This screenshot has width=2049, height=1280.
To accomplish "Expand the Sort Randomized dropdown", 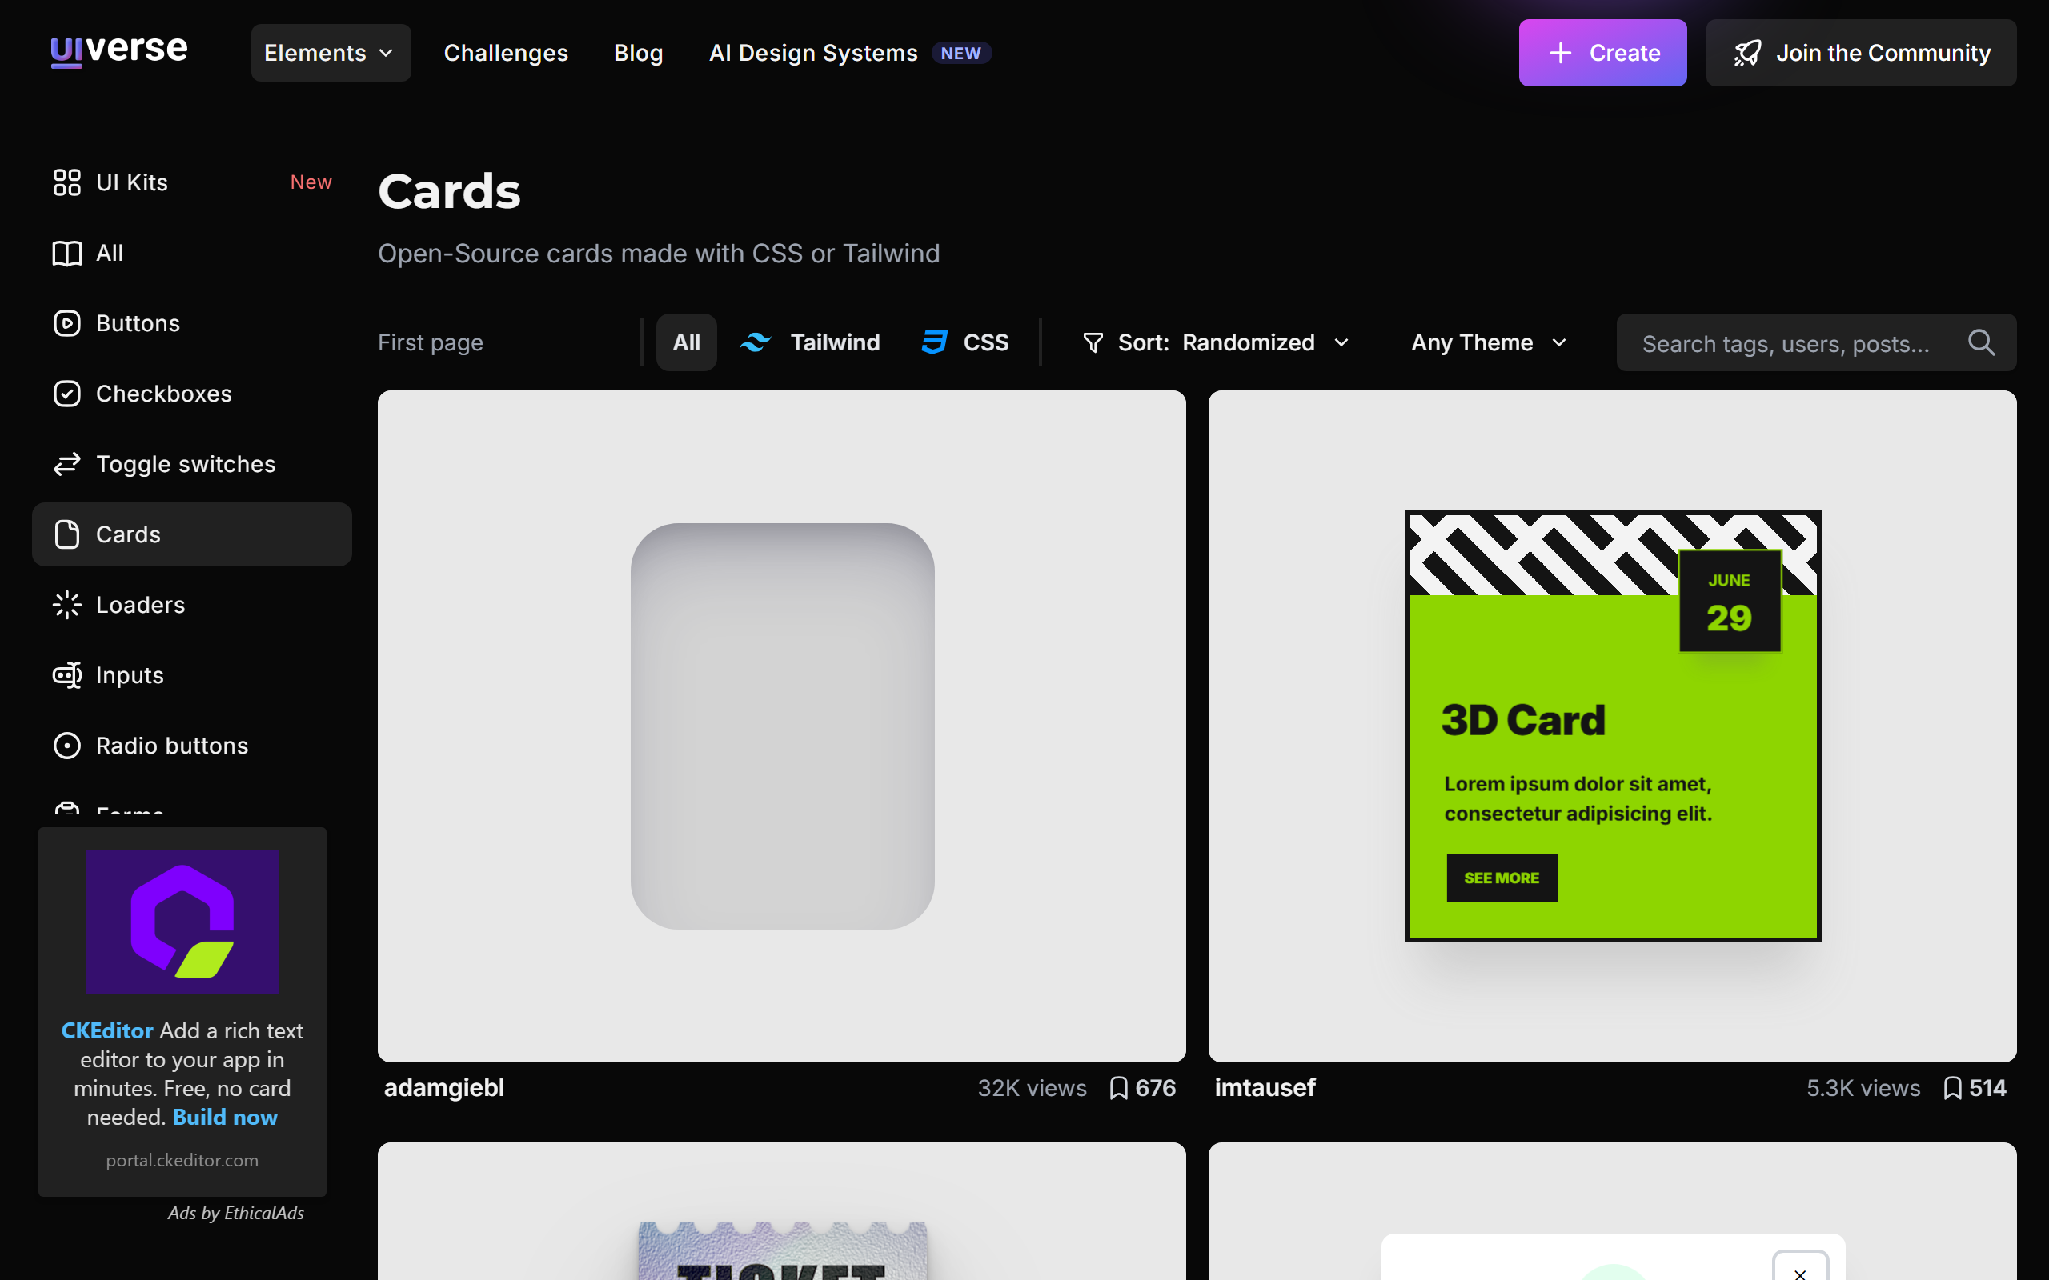I will coord(1215,342).
